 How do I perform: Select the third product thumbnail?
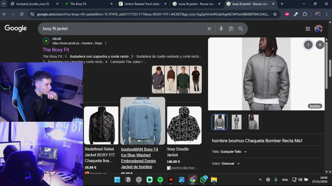coord(253,122)
